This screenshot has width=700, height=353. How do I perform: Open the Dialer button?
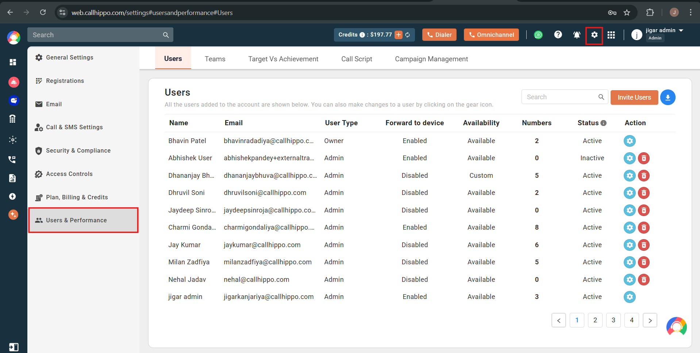click(x=439, y=35)
